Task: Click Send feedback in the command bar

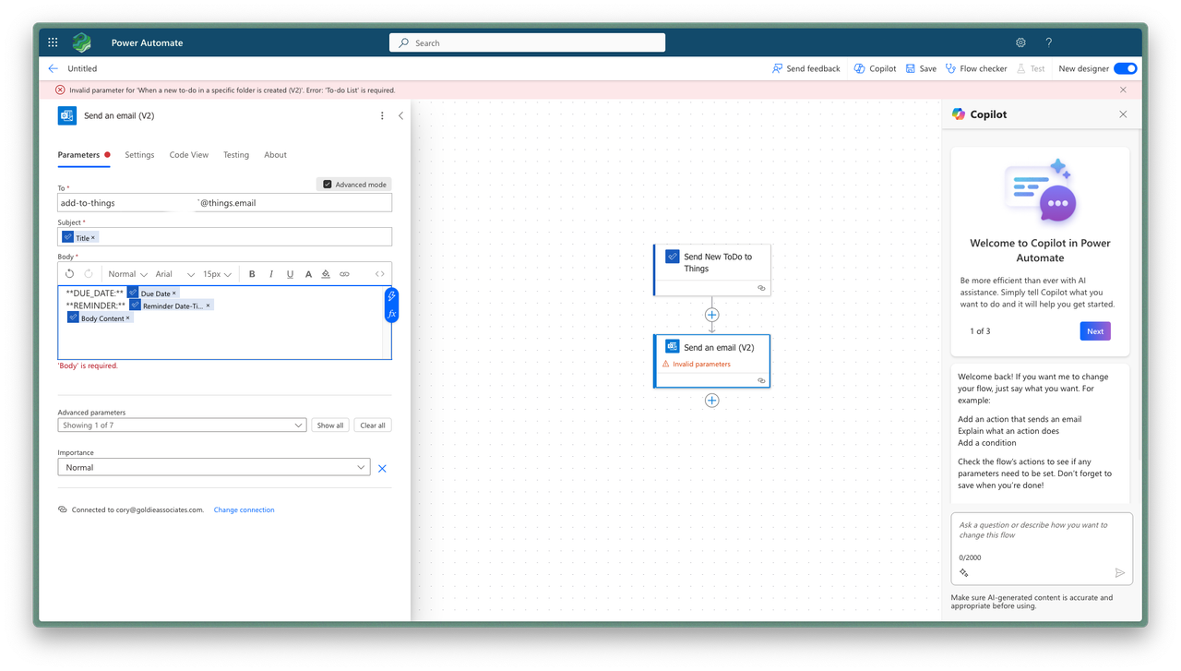Action: click(805, 68)
